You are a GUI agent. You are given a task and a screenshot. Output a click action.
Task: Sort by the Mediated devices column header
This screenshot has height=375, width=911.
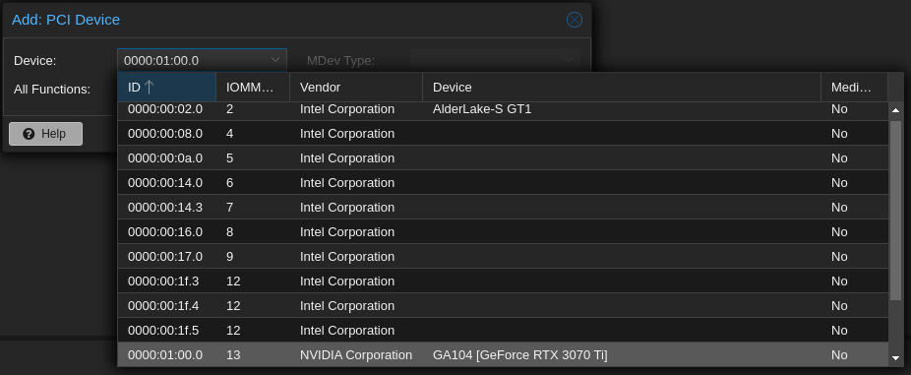click(855, 88)
